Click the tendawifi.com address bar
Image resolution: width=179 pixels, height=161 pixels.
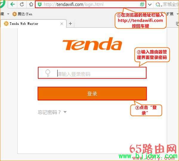[90, 4]
